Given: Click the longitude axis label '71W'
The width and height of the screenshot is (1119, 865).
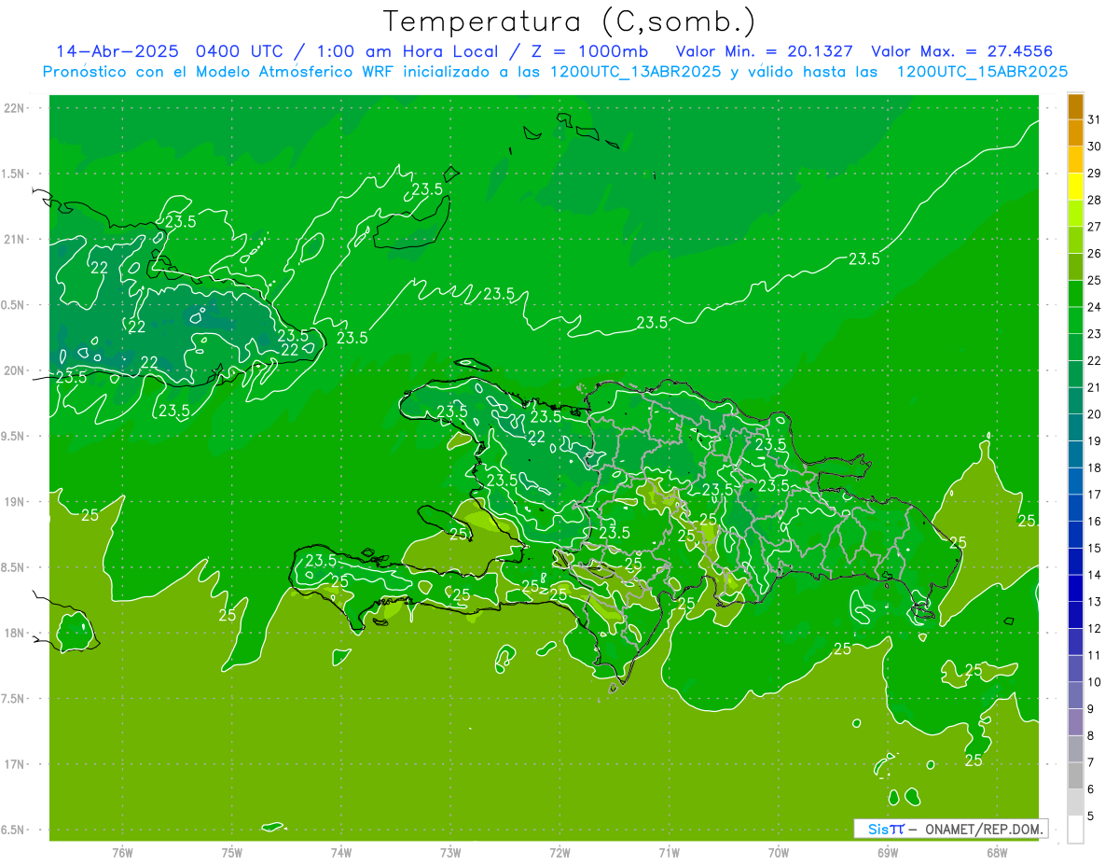Looking at the screenshot, I should pyautogui.click(x=669, y=852).
